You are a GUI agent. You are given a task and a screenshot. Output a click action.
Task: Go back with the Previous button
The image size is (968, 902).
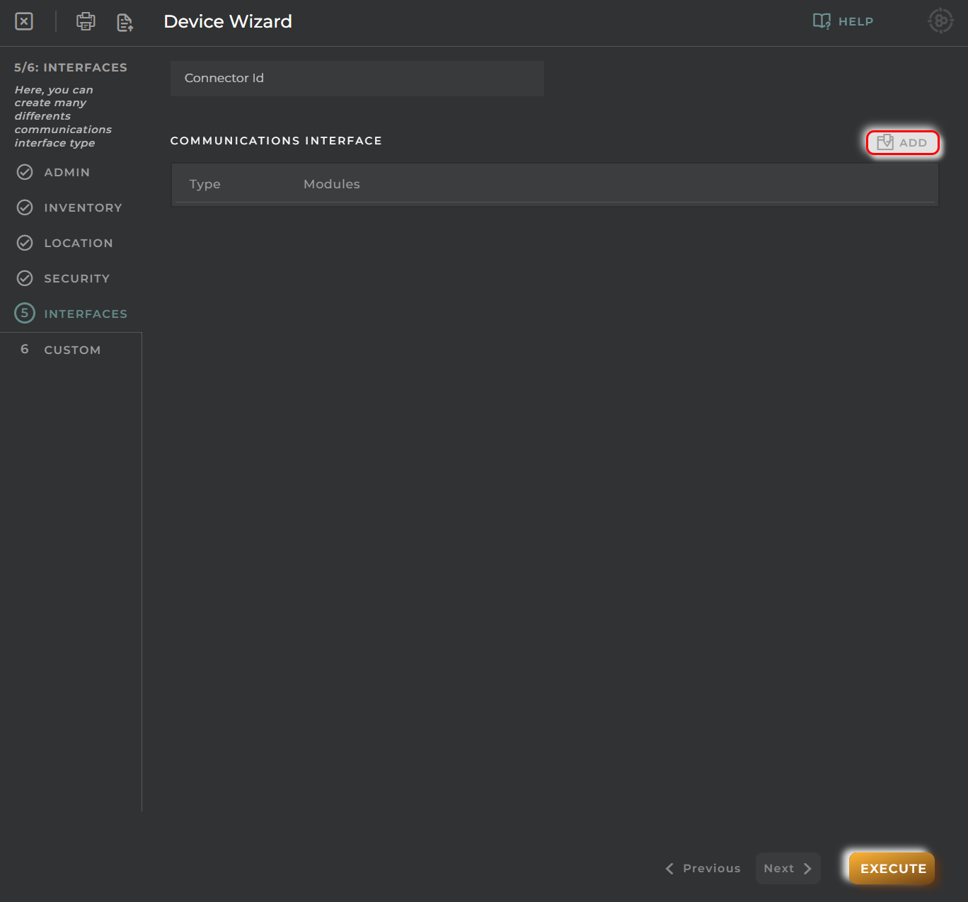(x=703, y=868)
